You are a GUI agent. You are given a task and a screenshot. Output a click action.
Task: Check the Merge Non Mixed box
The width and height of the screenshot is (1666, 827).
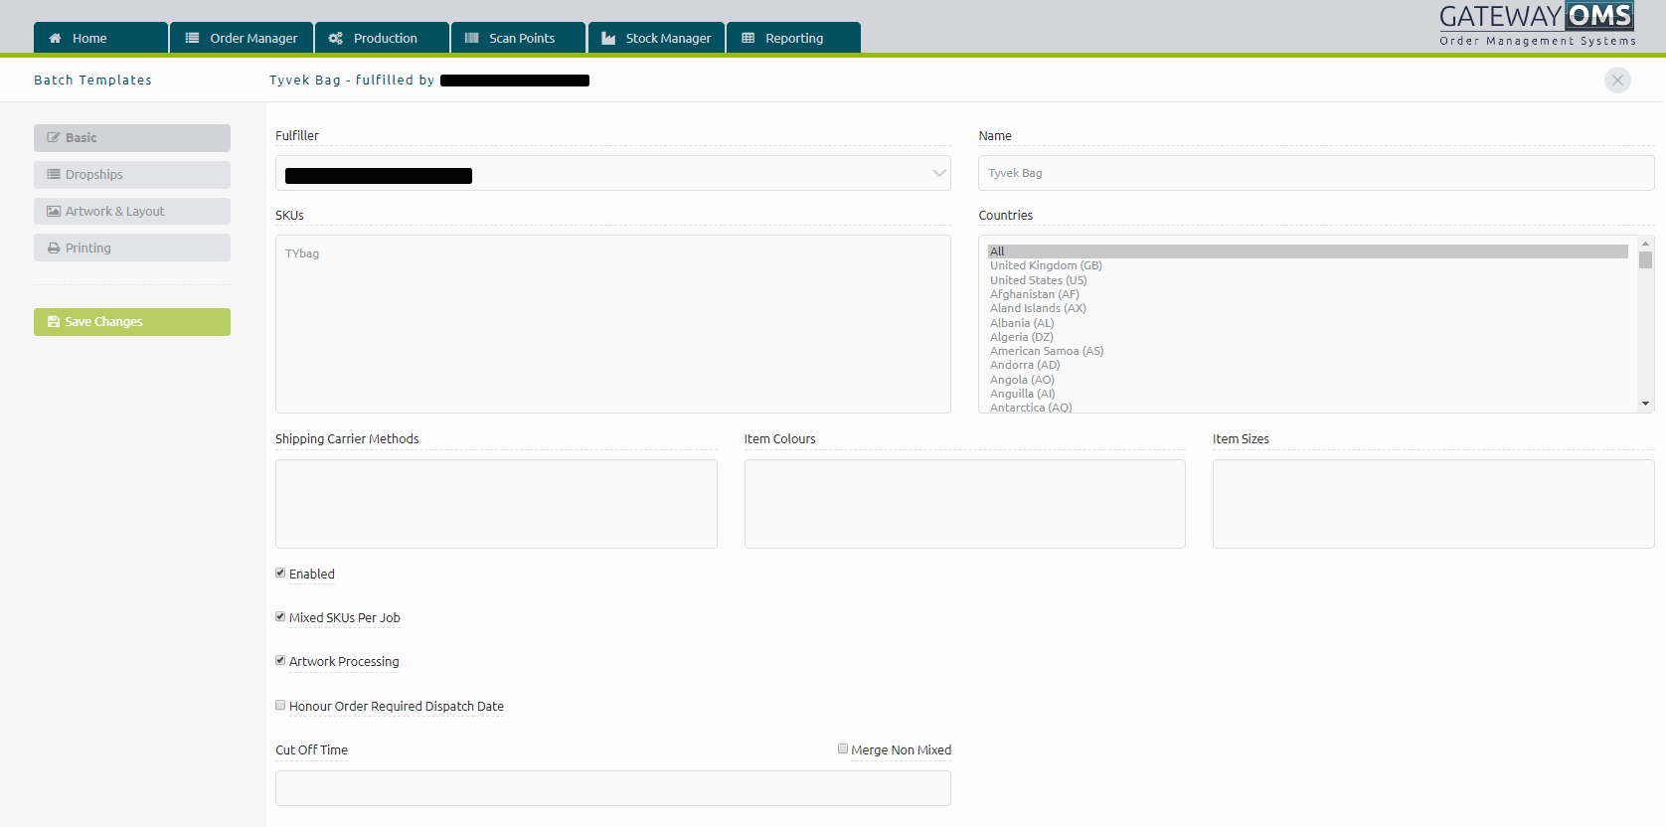(x=843, y=749)
